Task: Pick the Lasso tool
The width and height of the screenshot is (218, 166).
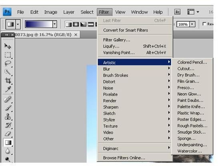Action: [8, 63]
